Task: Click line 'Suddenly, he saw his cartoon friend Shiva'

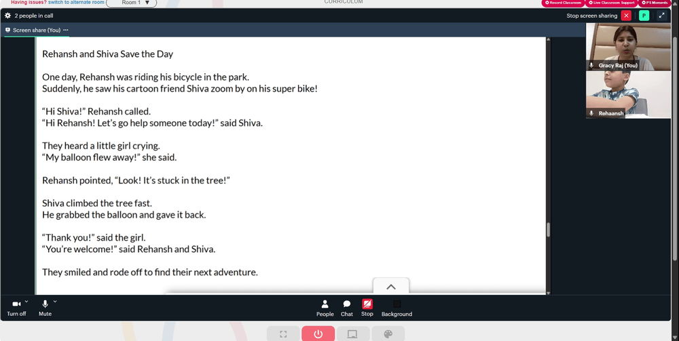Action: [x=180, y=89]
